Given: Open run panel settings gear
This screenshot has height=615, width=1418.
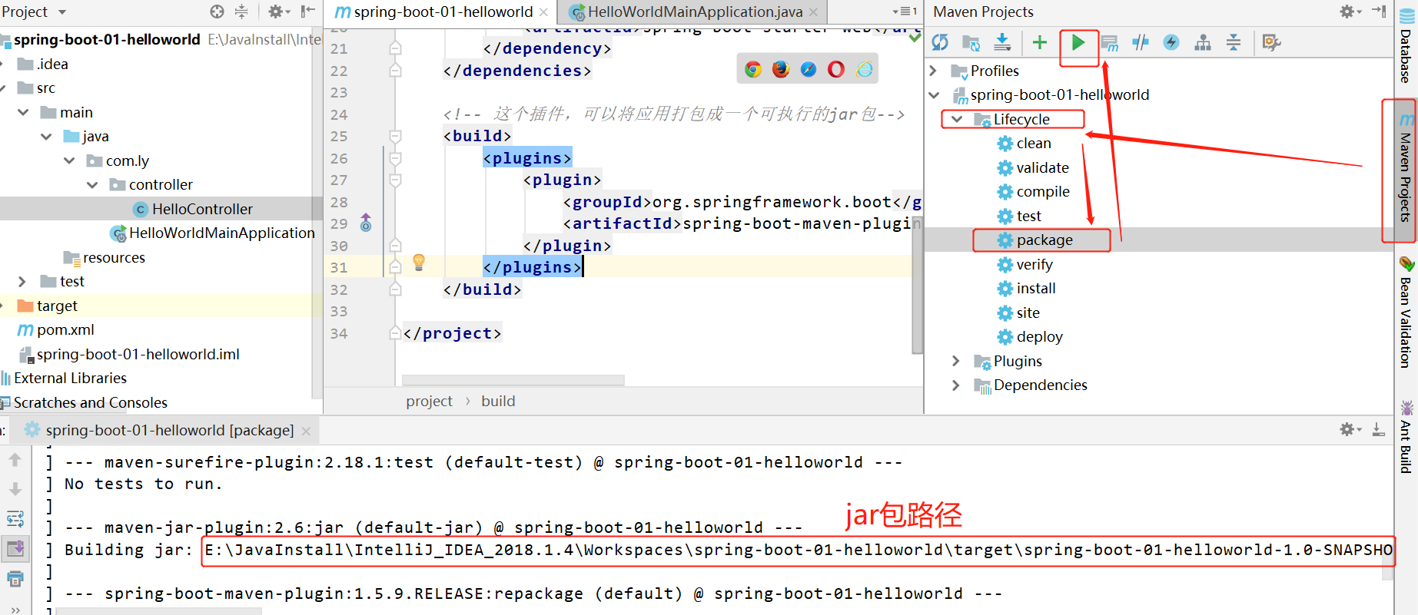Looking at the screenshot, I should 1350,430.
